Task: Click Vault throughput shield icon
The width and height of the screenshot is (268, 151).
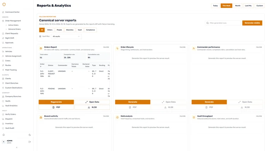Action: point(194,117)
